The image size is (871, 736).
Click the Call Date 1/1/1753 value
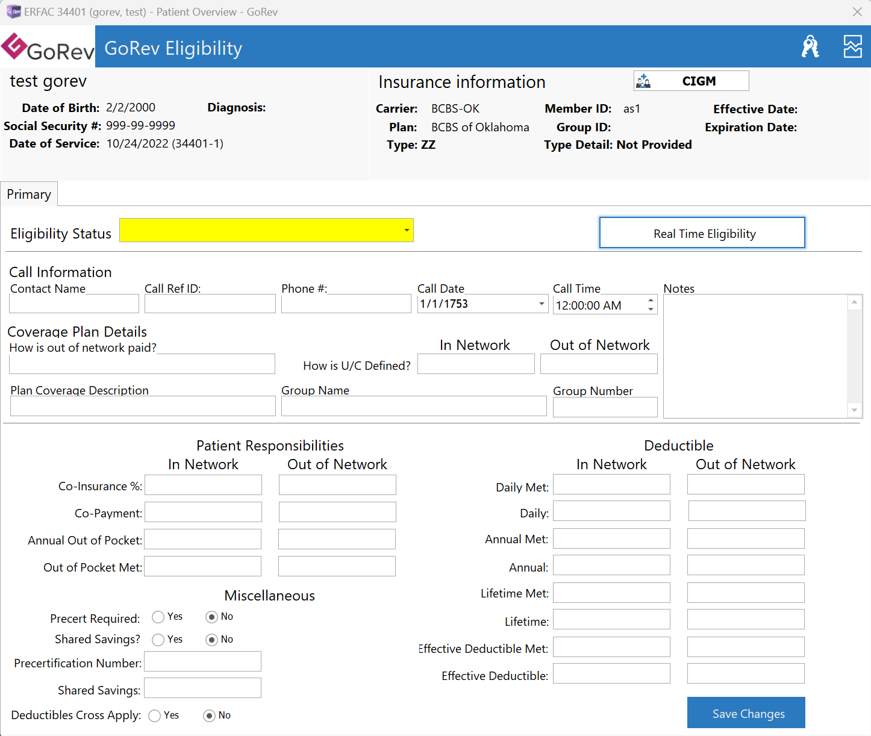(x=444, y=304)
